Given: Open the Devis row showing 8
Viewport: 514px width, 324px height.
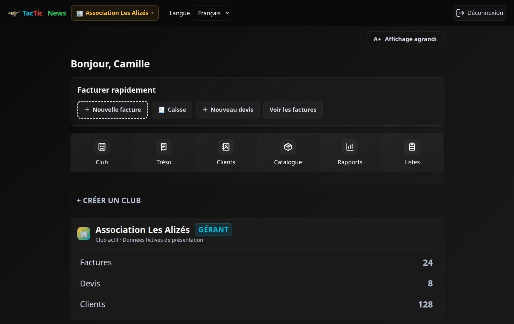Looking at the screenshot, I should (x=257, y=283).
